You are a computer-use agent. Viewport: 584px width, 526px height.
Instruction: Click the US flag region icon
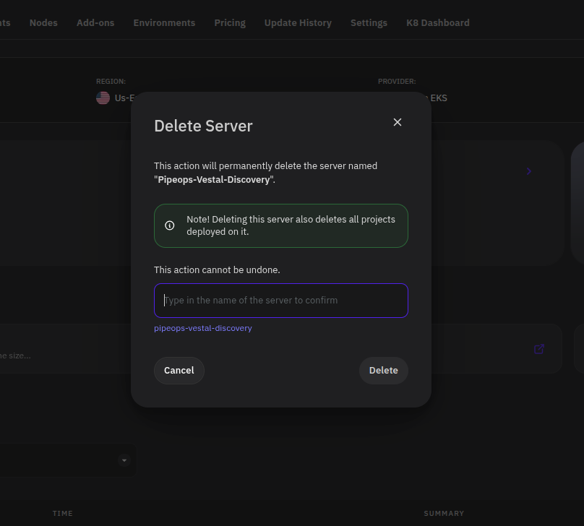103,98
